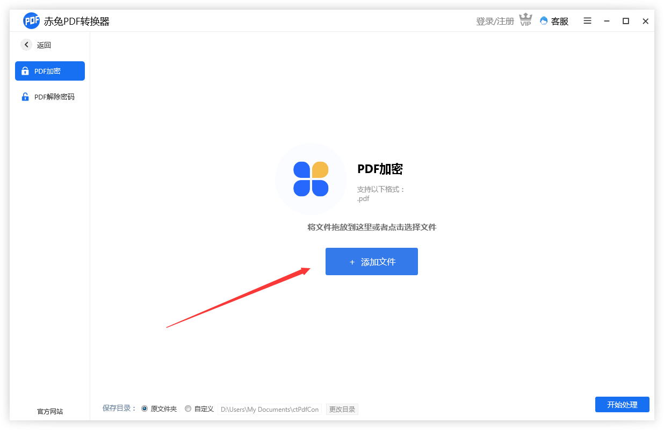
Task: Click the unlock icon beside PDF解除密码
Action: [x=25, y=97]
